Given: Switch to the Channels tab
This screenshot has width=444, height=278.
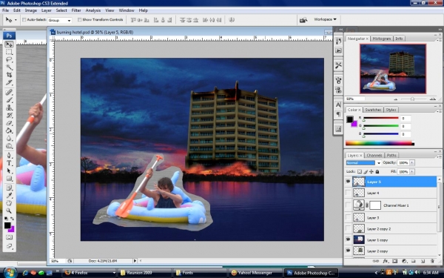Looking at the screenshot, I should coord(374,155).
